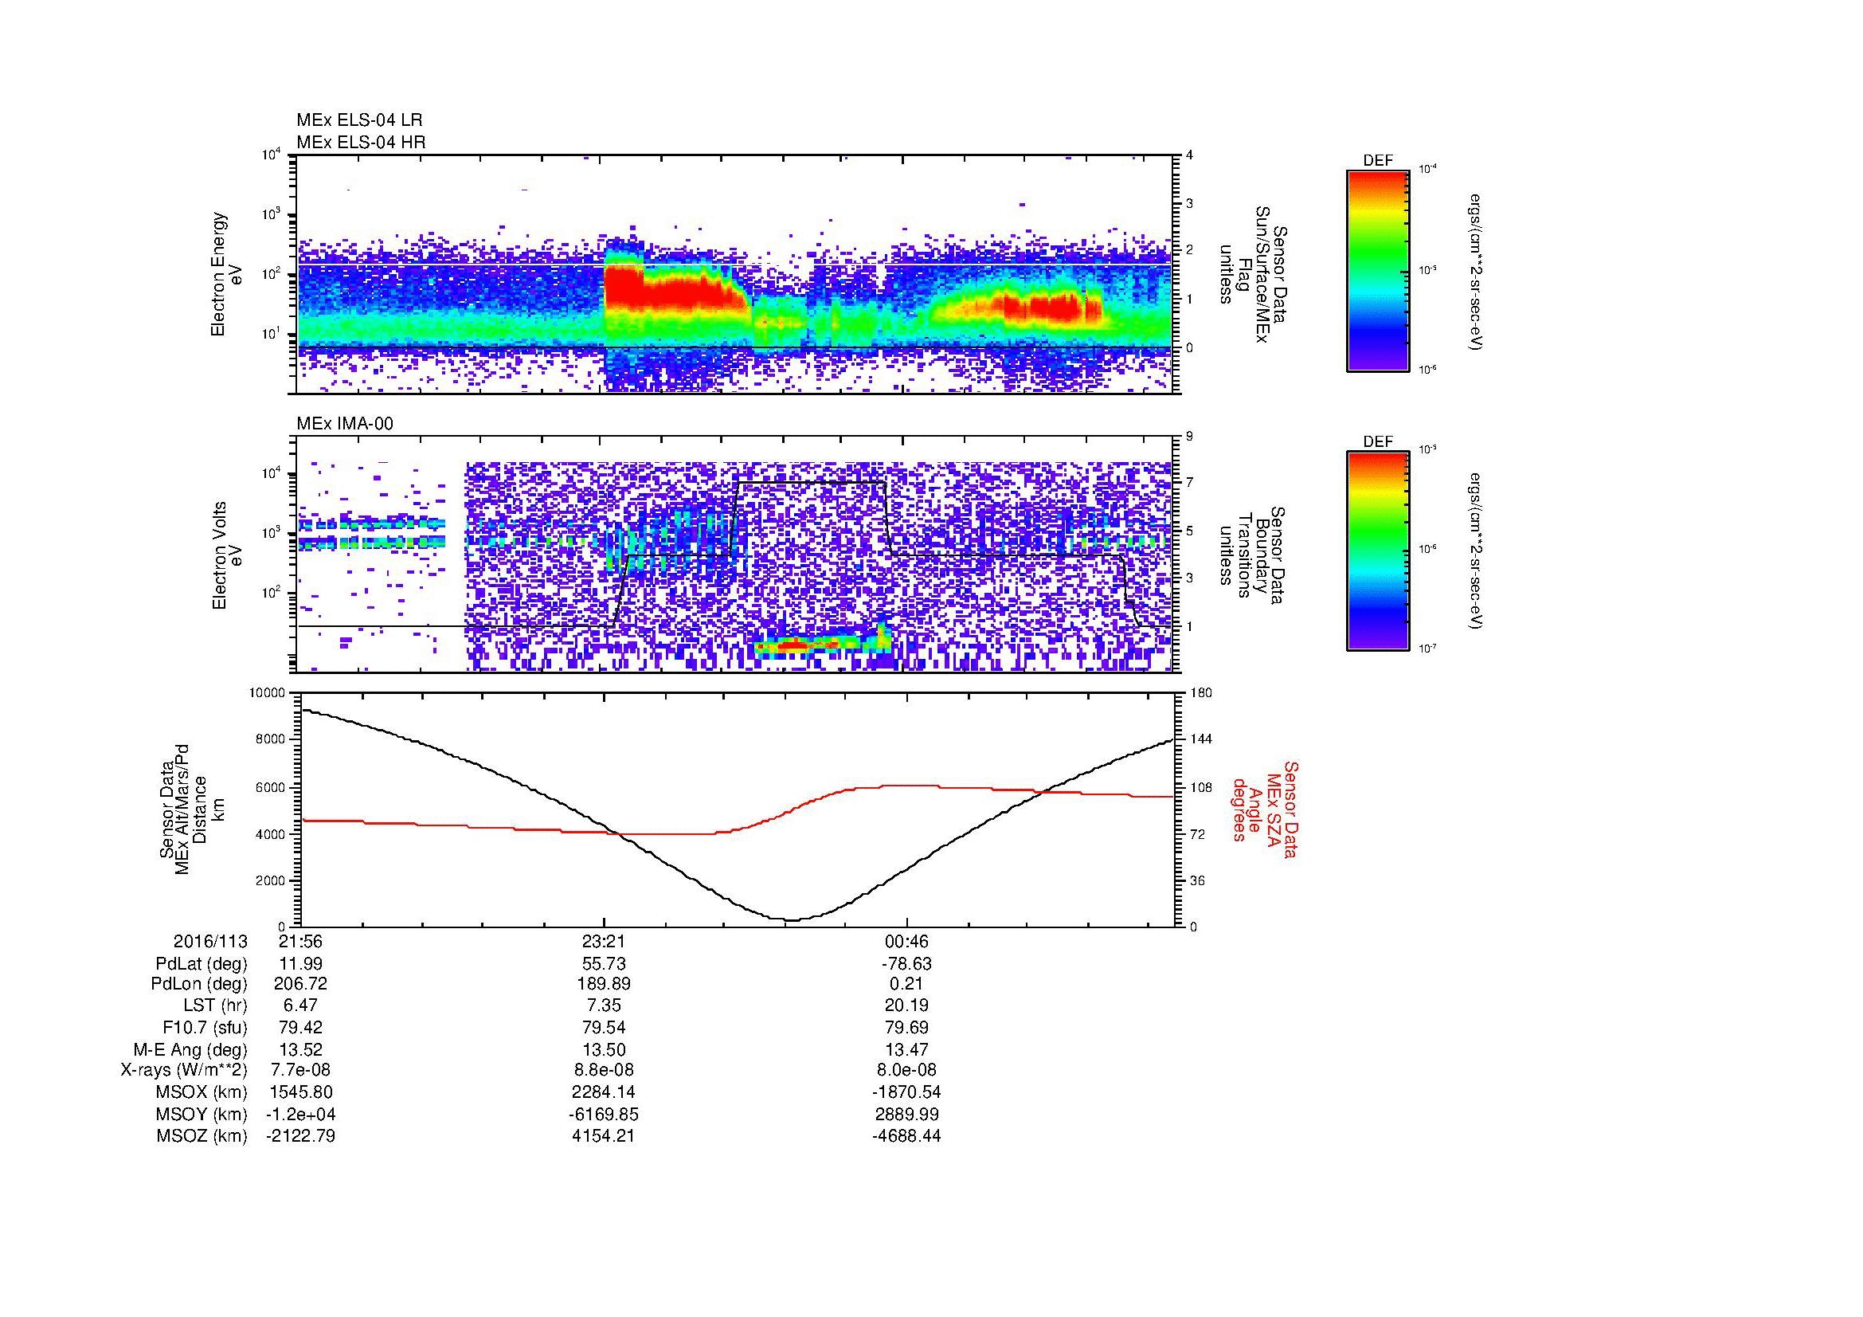Click the 'MSOX (km)' row label
Viewport: 1863px width, 1317px height.
click(x=202, y=1092)
